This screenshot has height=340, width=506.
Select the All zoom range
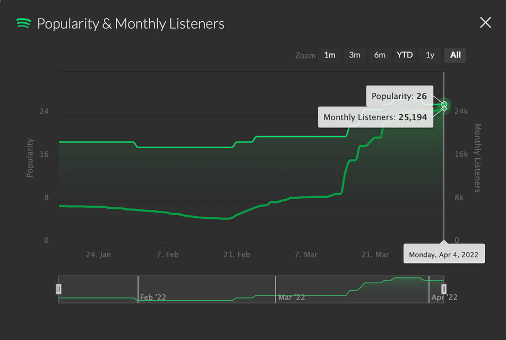[x=455, y=55]
